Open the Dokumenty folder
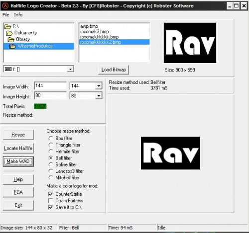 coord(21,33)
